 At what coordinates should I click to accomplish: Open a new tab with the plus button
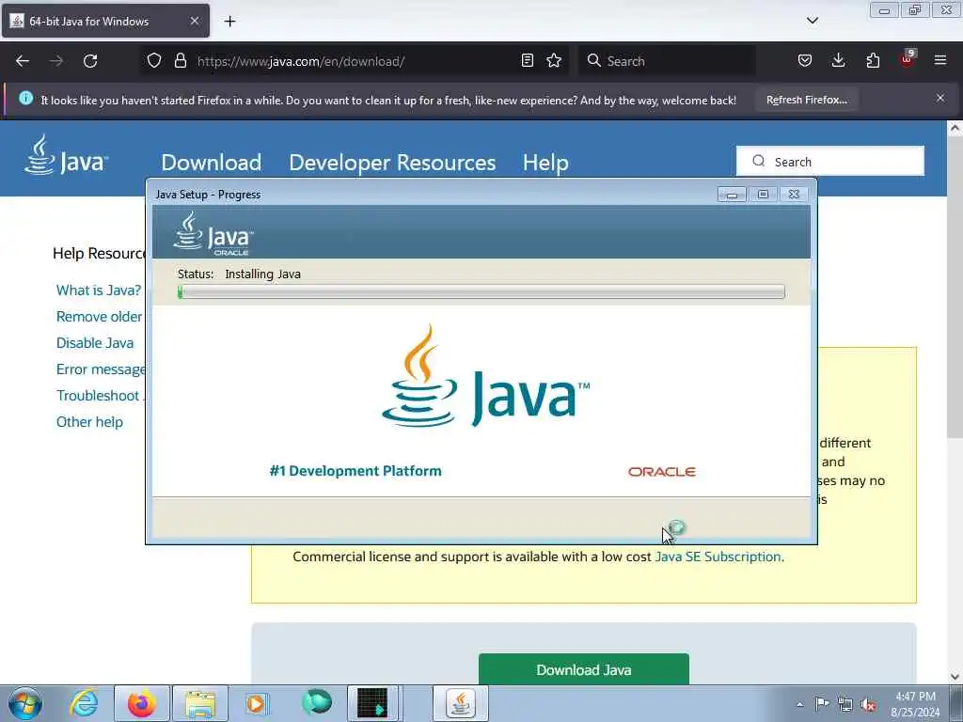pos(229,22)
